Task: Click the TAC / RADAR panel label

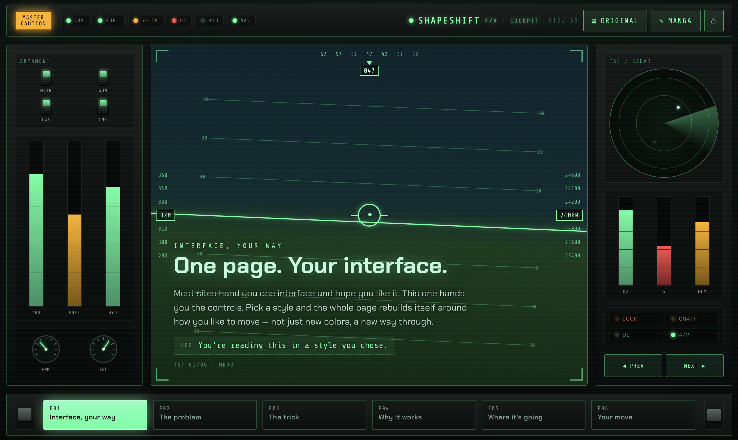Action: pos(630,61)
